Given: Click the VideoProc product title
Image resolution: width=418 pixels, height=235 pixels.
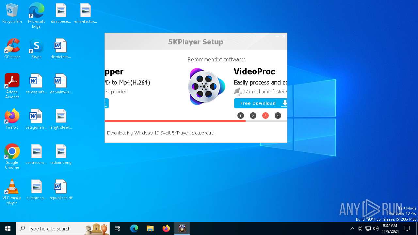Looking at the screenshot, I should (x=254, y=71).
